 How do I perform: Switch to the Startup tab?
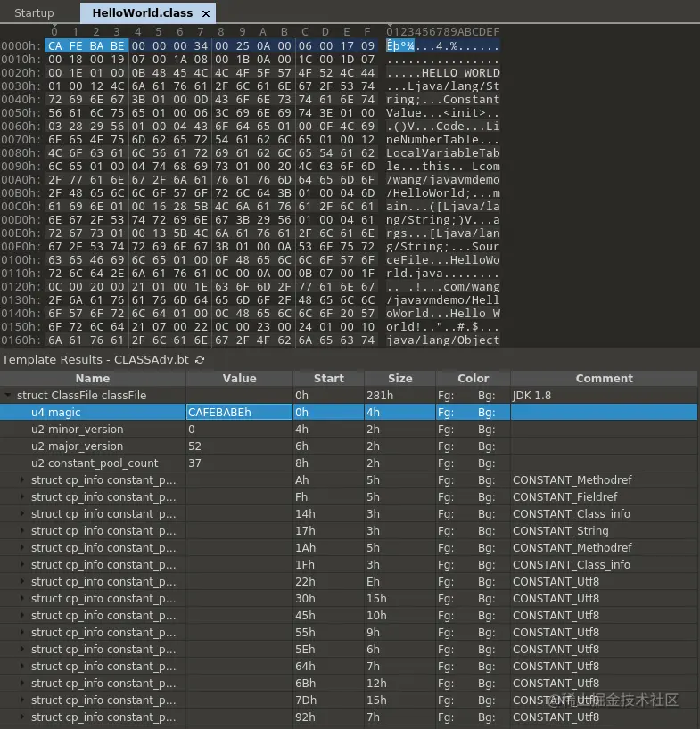point(34,13)
